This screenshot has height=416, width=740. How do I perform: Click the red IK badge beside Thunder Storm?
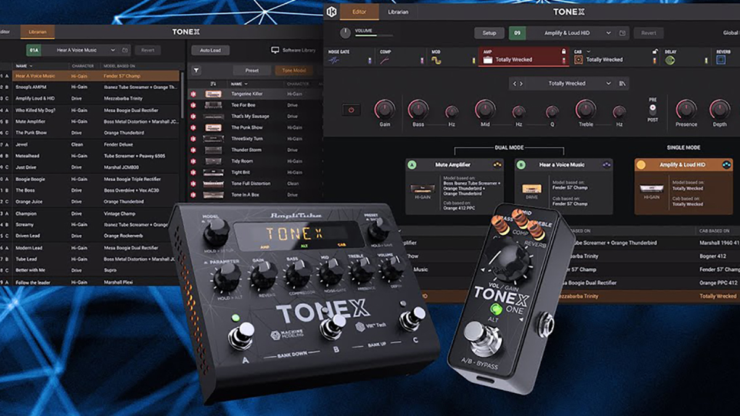pos(193,150)
